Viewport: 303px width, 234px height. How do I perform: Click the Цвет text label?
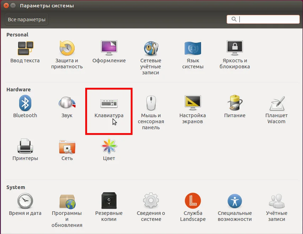pos(109,158)
